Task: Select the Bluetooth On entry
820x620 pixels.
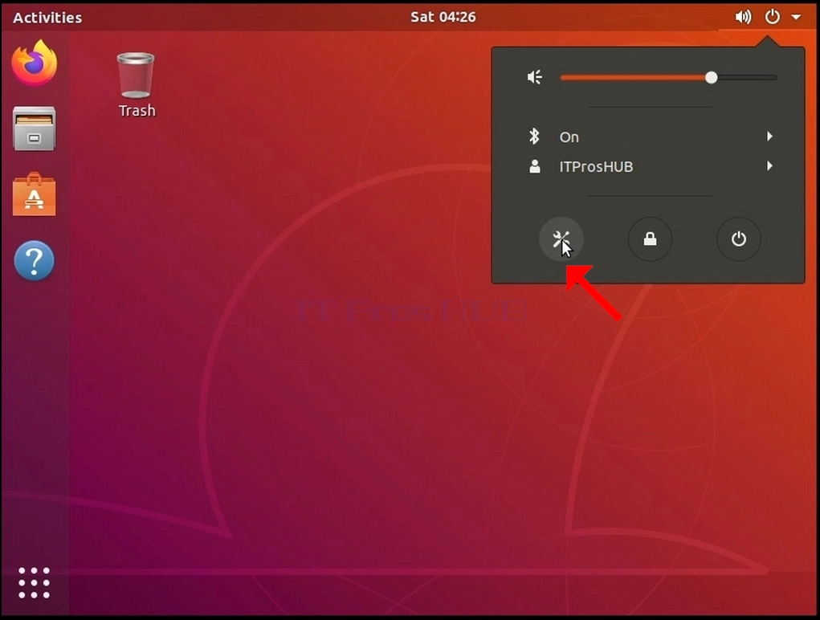Action: [x=648, y=137]
